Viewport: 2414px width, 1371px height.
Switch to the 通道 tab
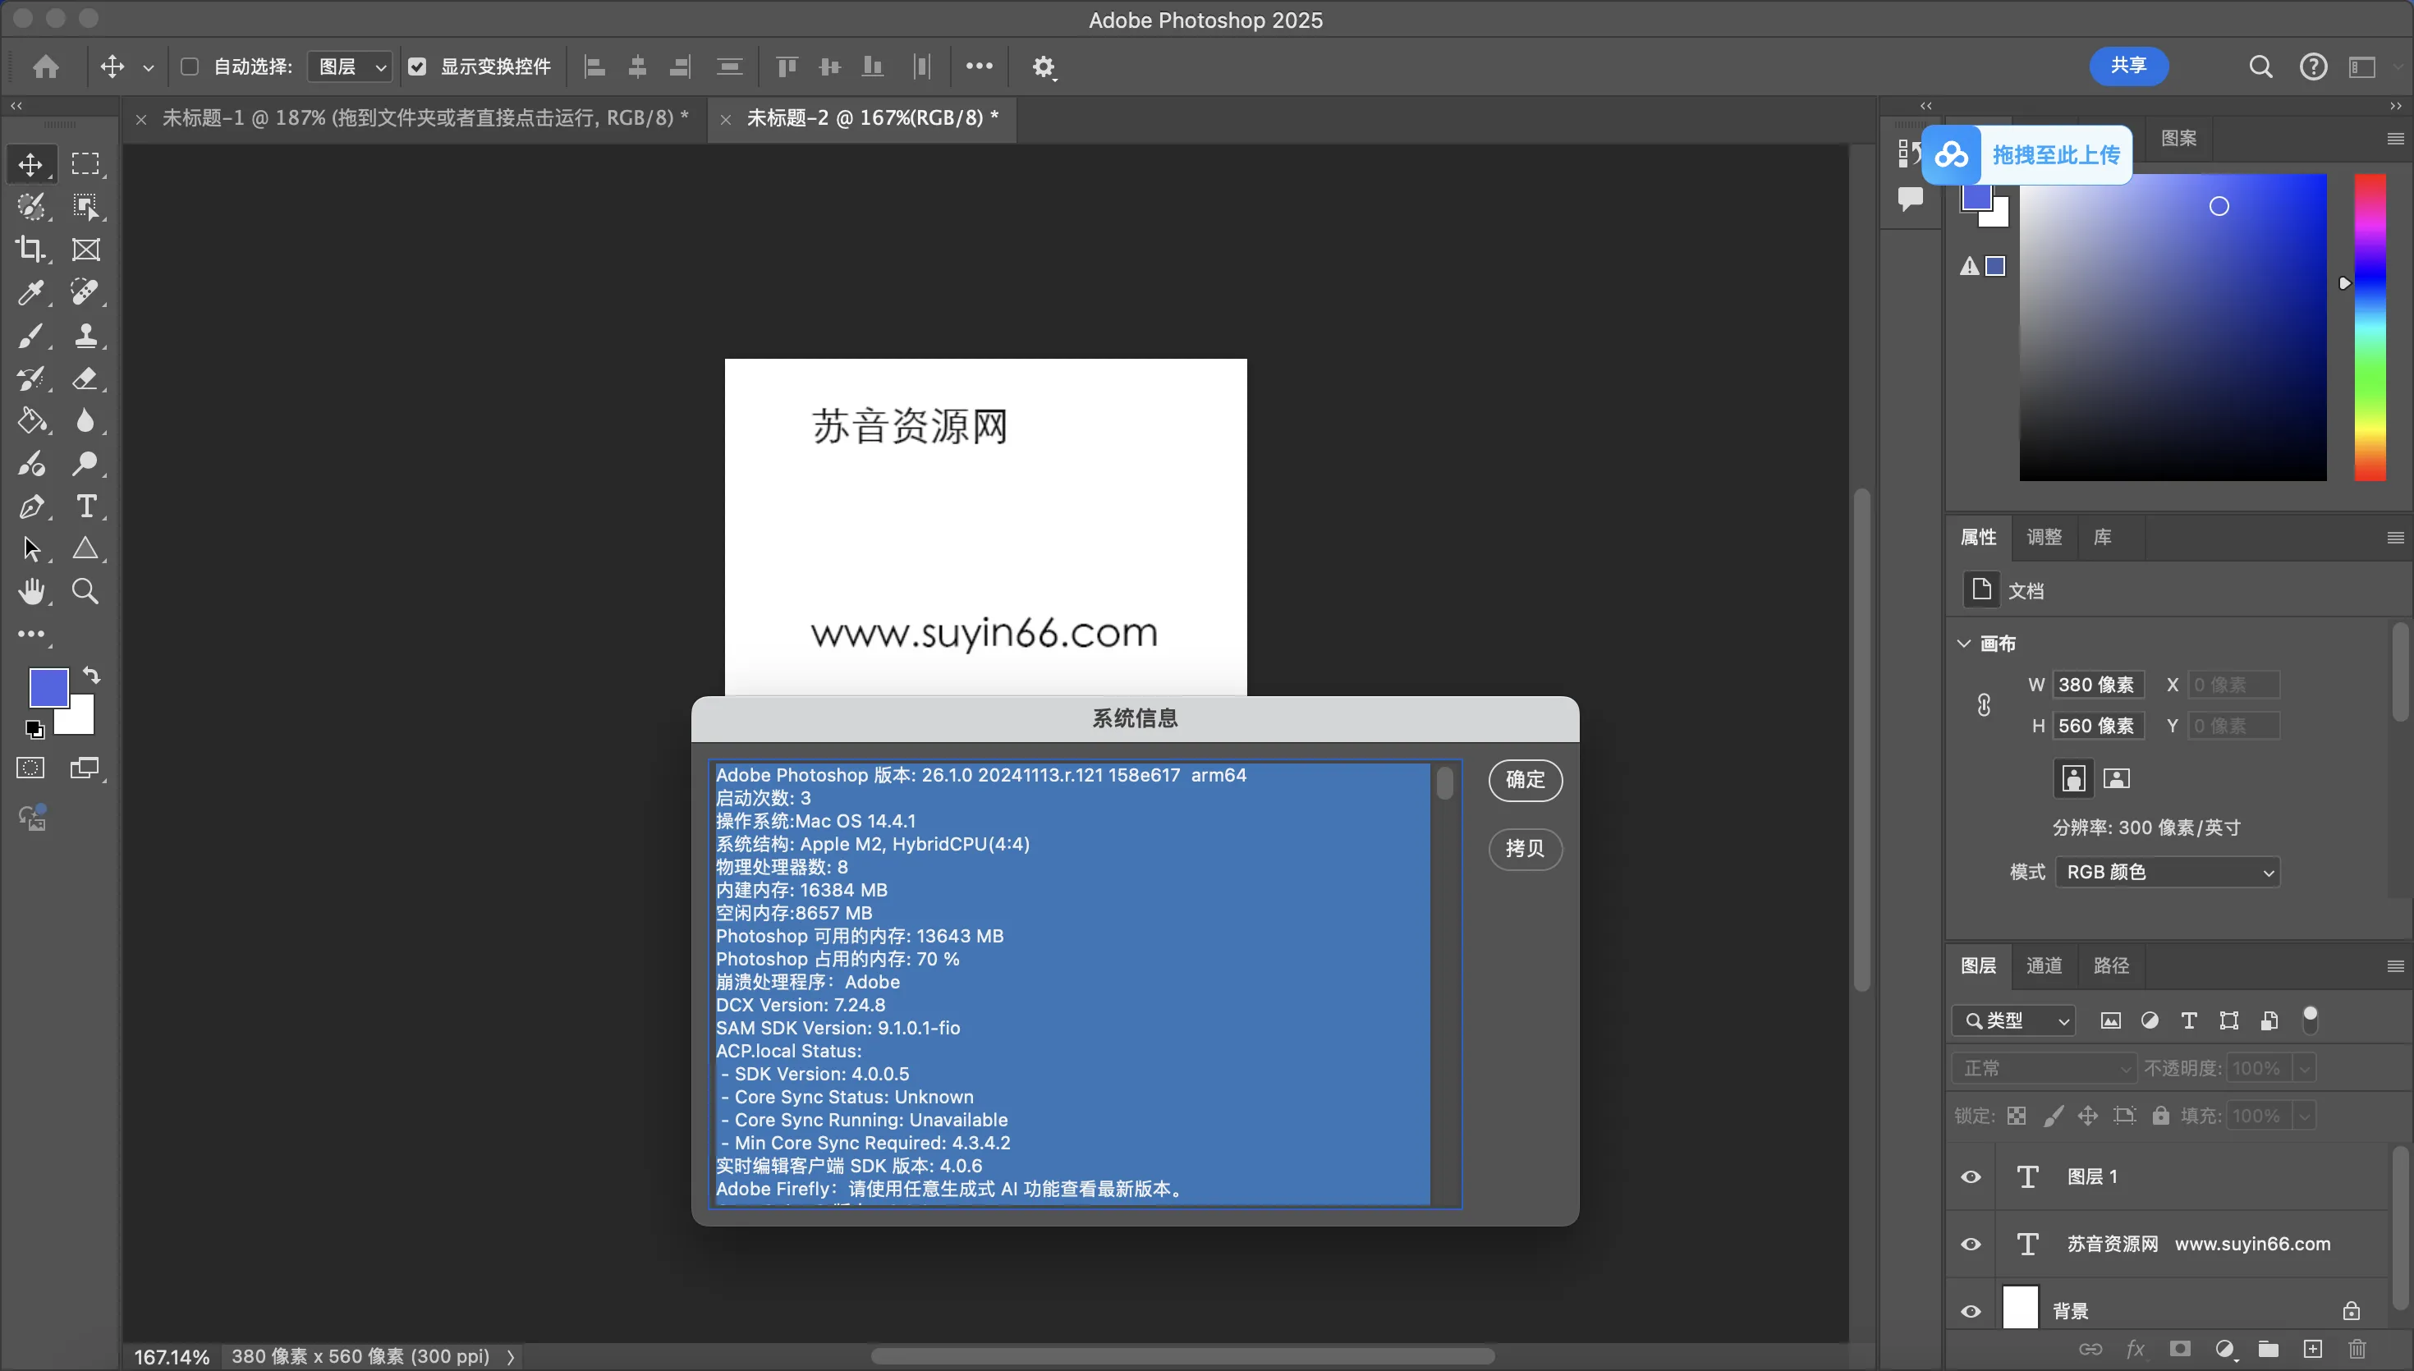pos(2042,965)
